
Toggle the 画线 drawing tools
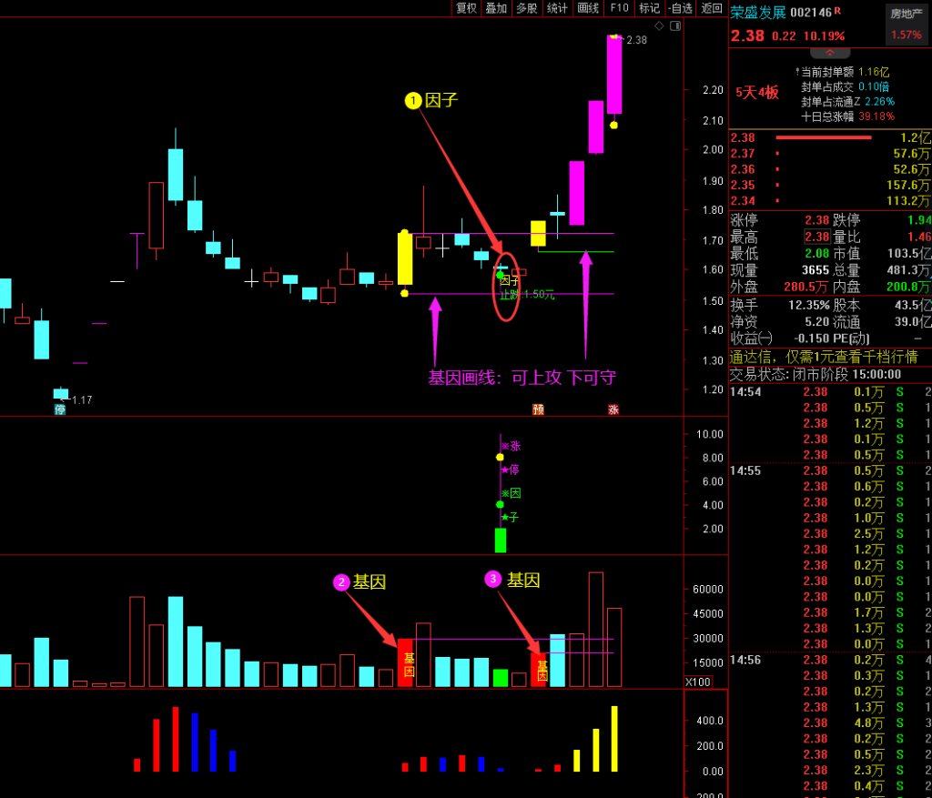tap(588, 8)
